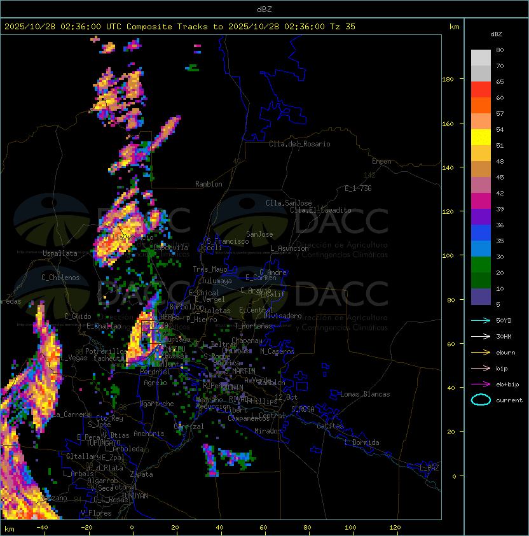Click the 'Clla.del_Rosario' map label
This screenshot has width=529, height=536.
[x=299, y=144]
